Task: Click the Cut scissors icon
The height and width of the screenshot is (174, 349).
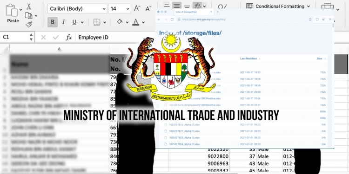Action: click(x=29, y=6)
